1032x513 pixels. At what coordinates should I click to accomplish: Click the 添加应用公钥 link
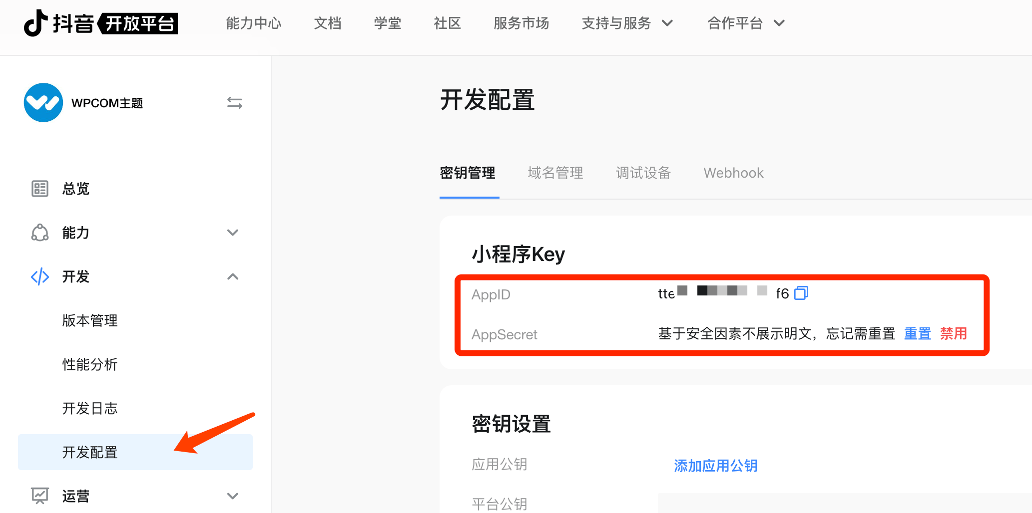[716, 466]
